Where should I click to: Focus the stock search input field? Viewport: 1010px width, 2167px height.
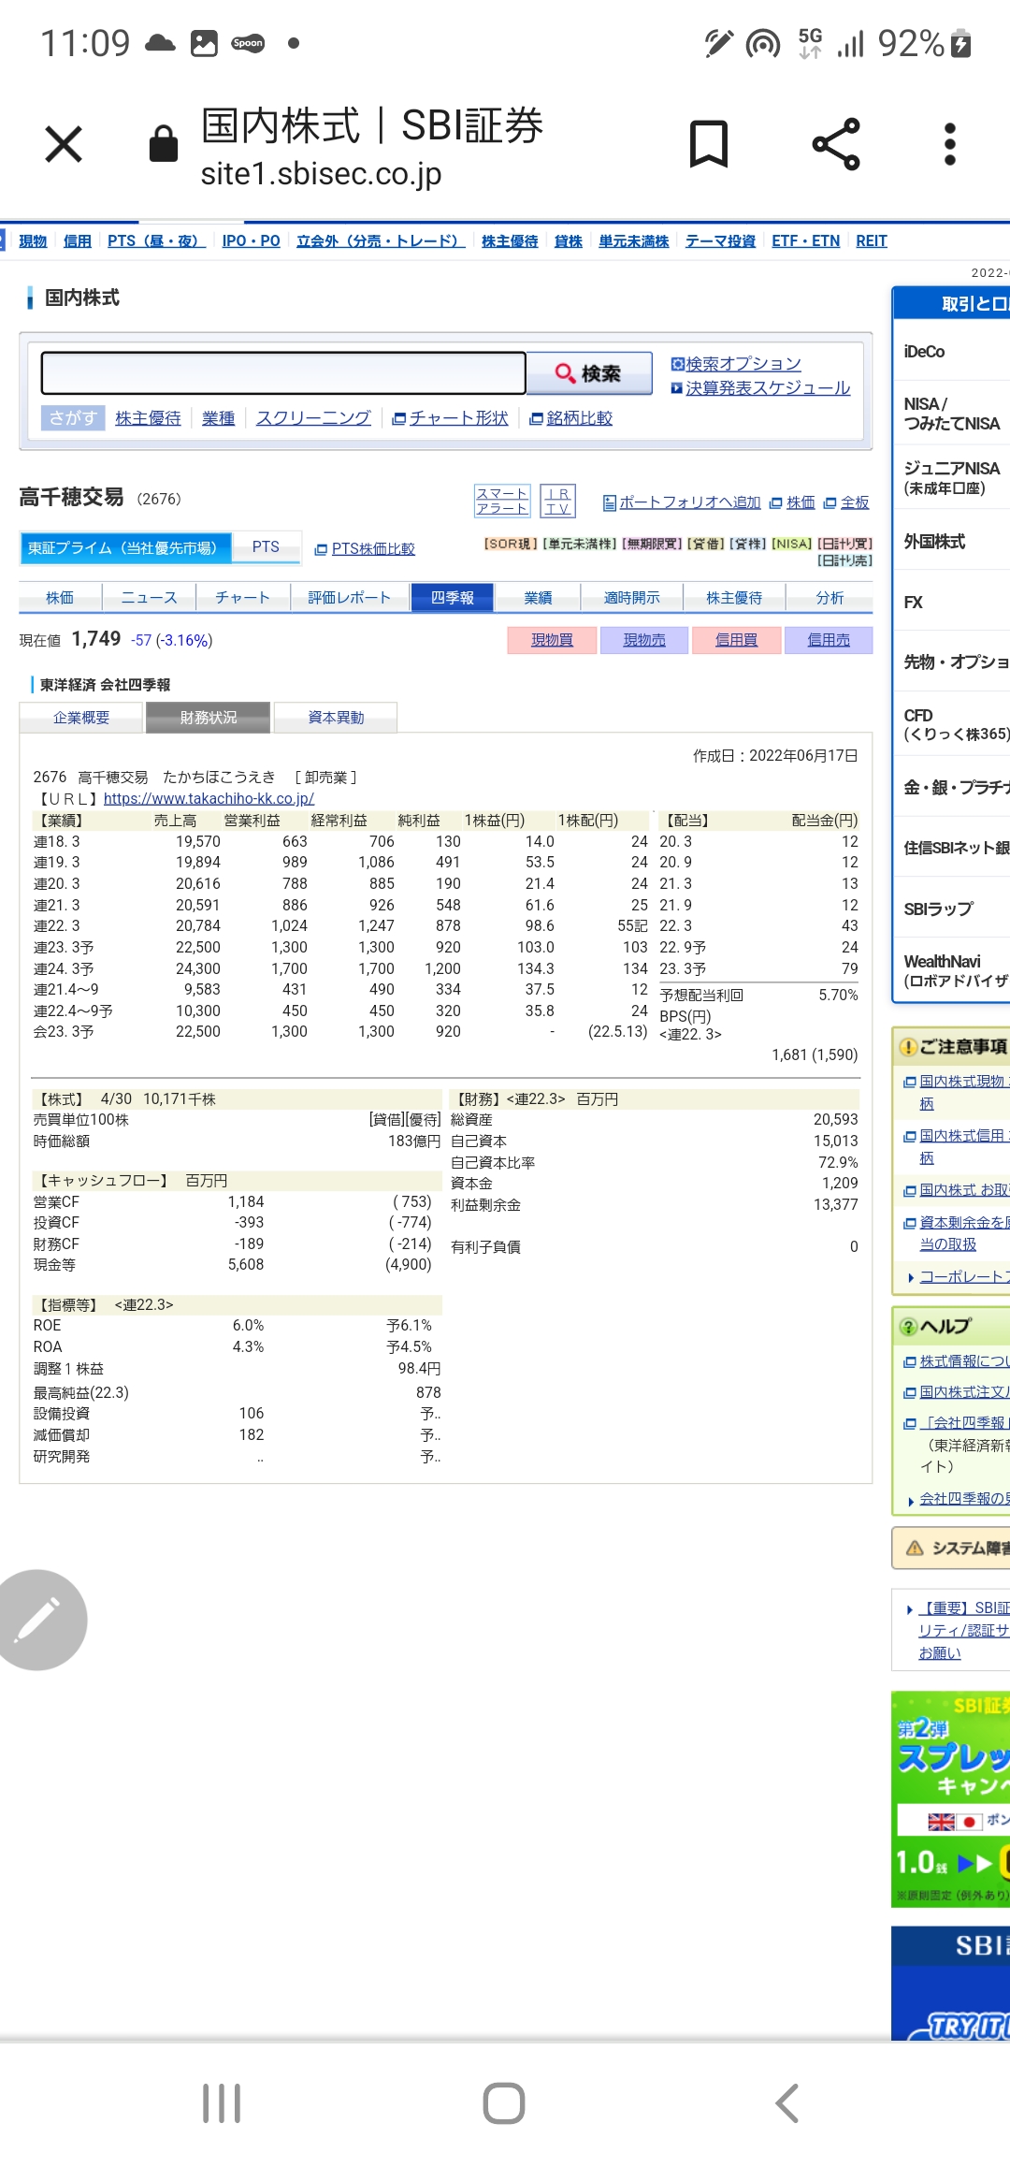click(283, 373)
